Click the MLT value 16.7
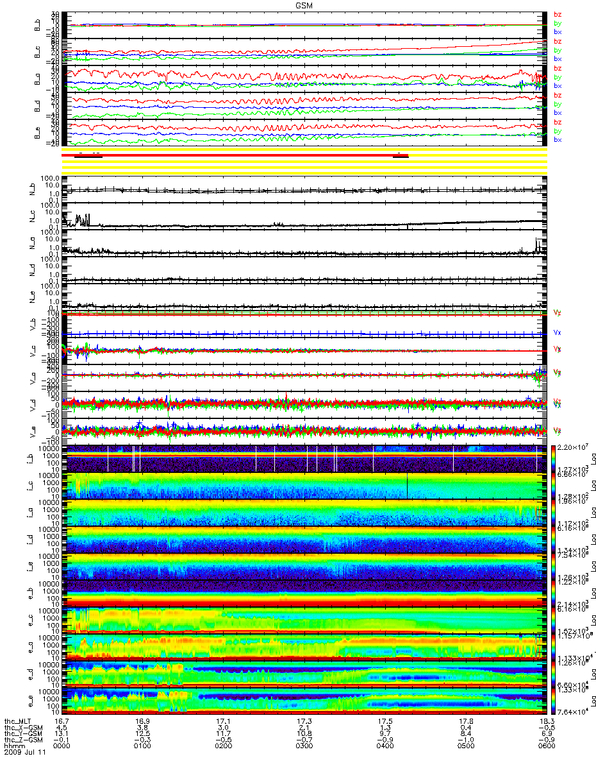Screen dimensions: 596x770 [62, 722]
